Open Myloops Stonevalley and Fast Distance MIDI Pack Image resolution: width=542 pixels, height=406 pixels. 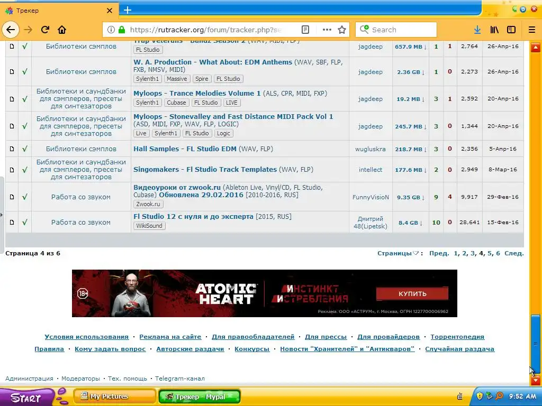(233, 116)
